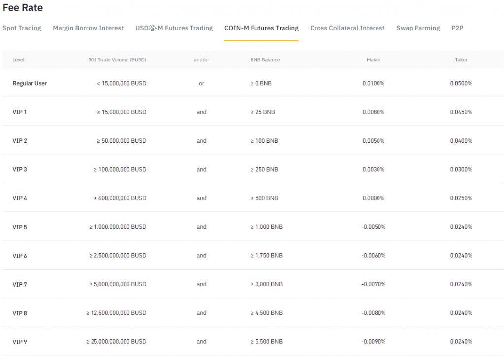The image size is (504, 356).
Task: Select the and/or column header
Action: click(201, 59)
